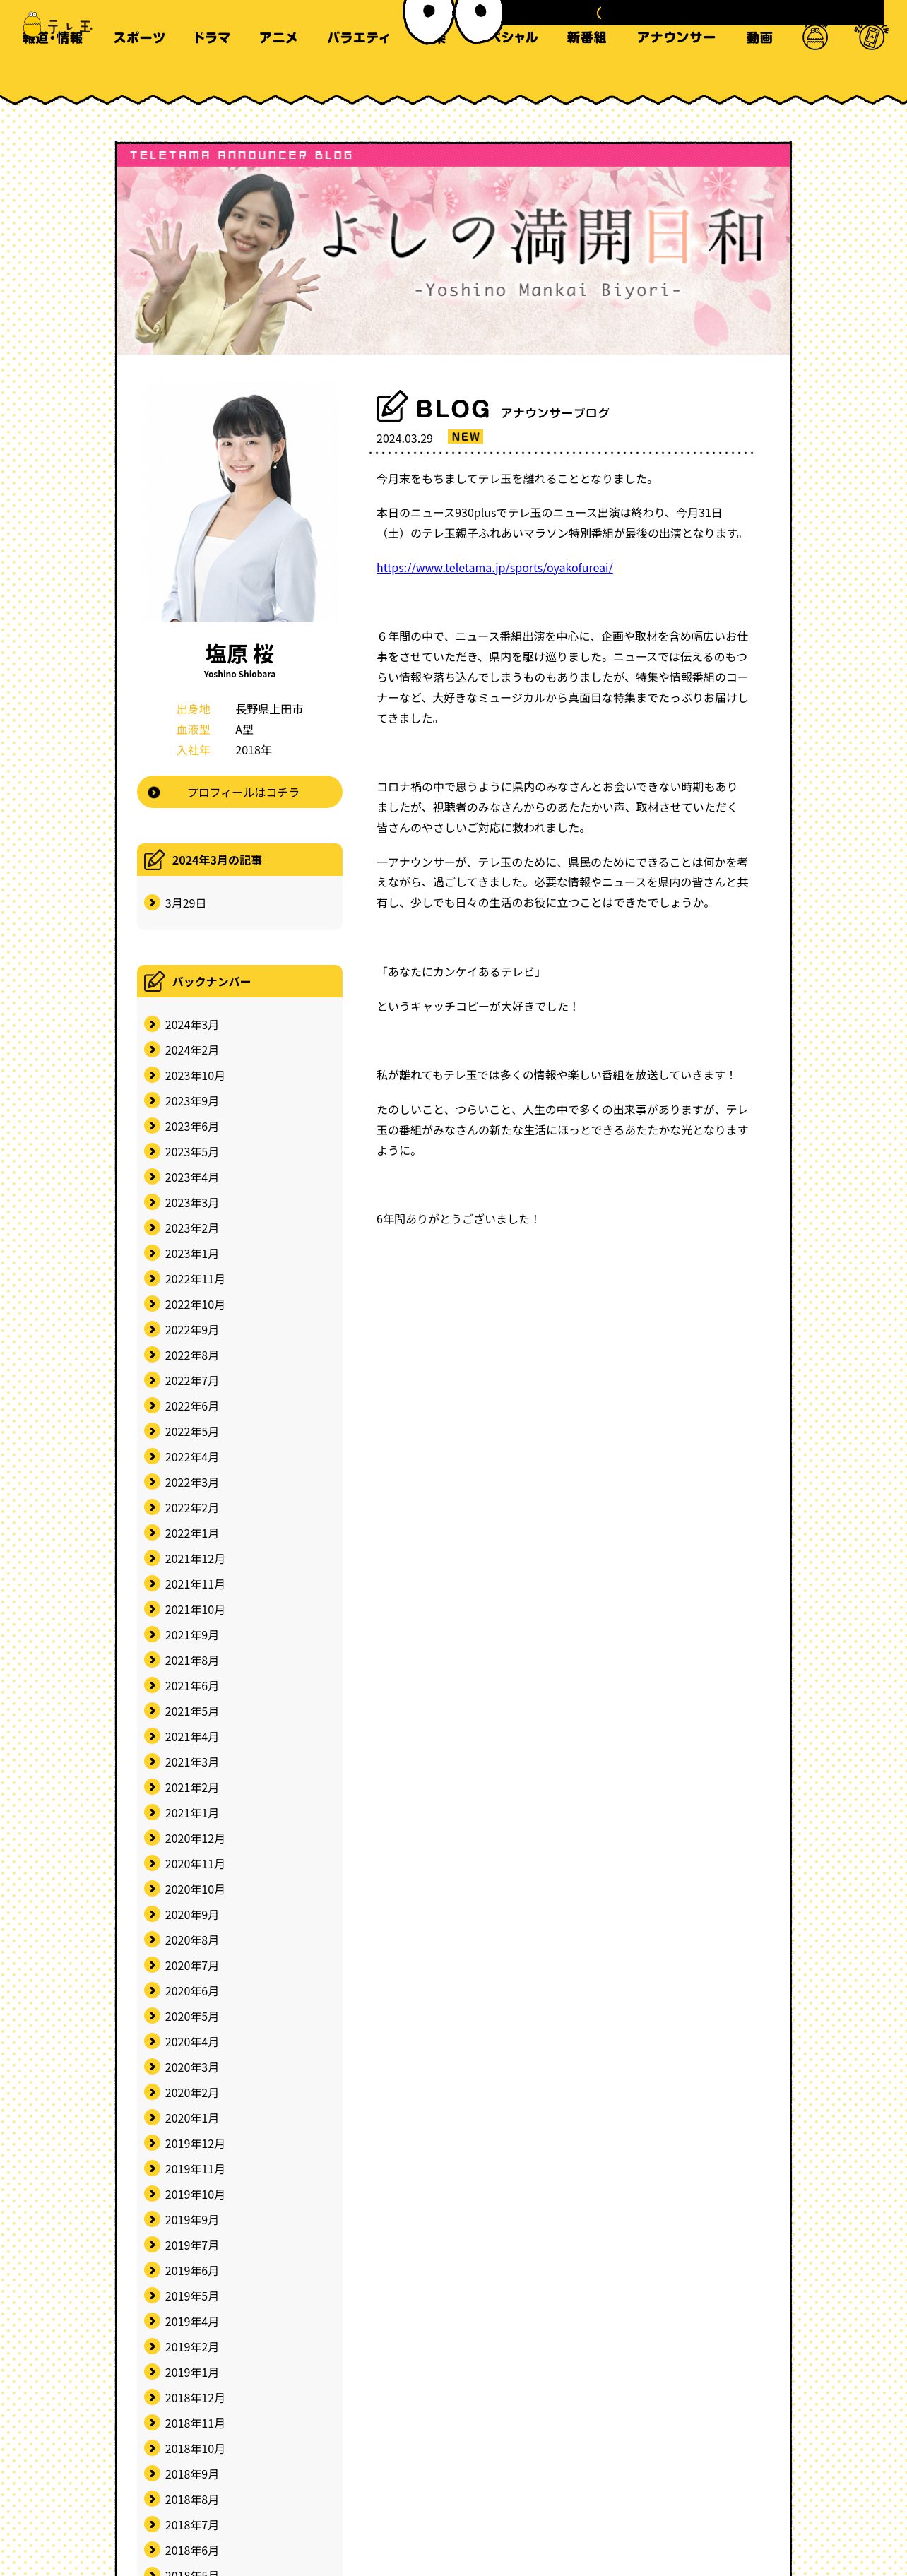Open the 2019年10月 back number
907x2576 pixels.
coord(194,2194)
